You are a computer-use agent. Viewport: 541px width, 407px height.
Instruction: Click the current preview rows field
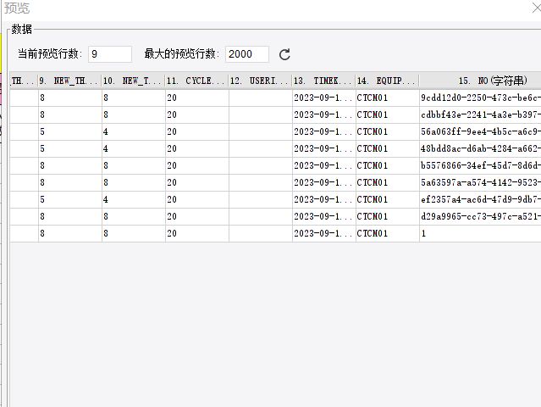coord(110,54)
